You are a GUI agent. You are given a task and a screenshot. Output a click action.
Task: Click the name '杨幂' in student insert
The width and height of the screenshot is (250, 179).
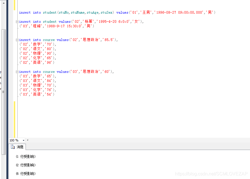[x=89, y=22]
